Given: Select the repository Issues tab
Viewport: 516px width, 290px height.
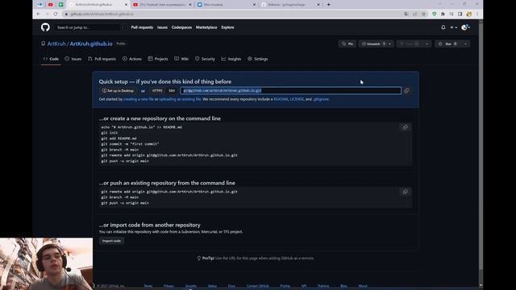Looking at the screenshot, I should (73, 59).
